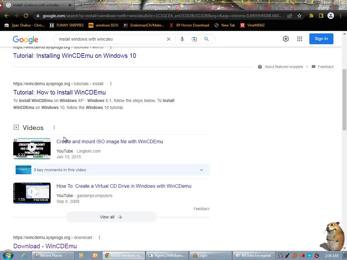Submit search with the magnifying glass icon
The image size is (347, 260).
[206, 39]
